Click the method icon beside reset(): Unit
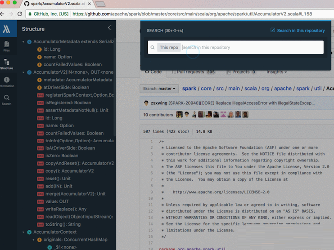Screen dimensions: 334x250 [40, 179]
